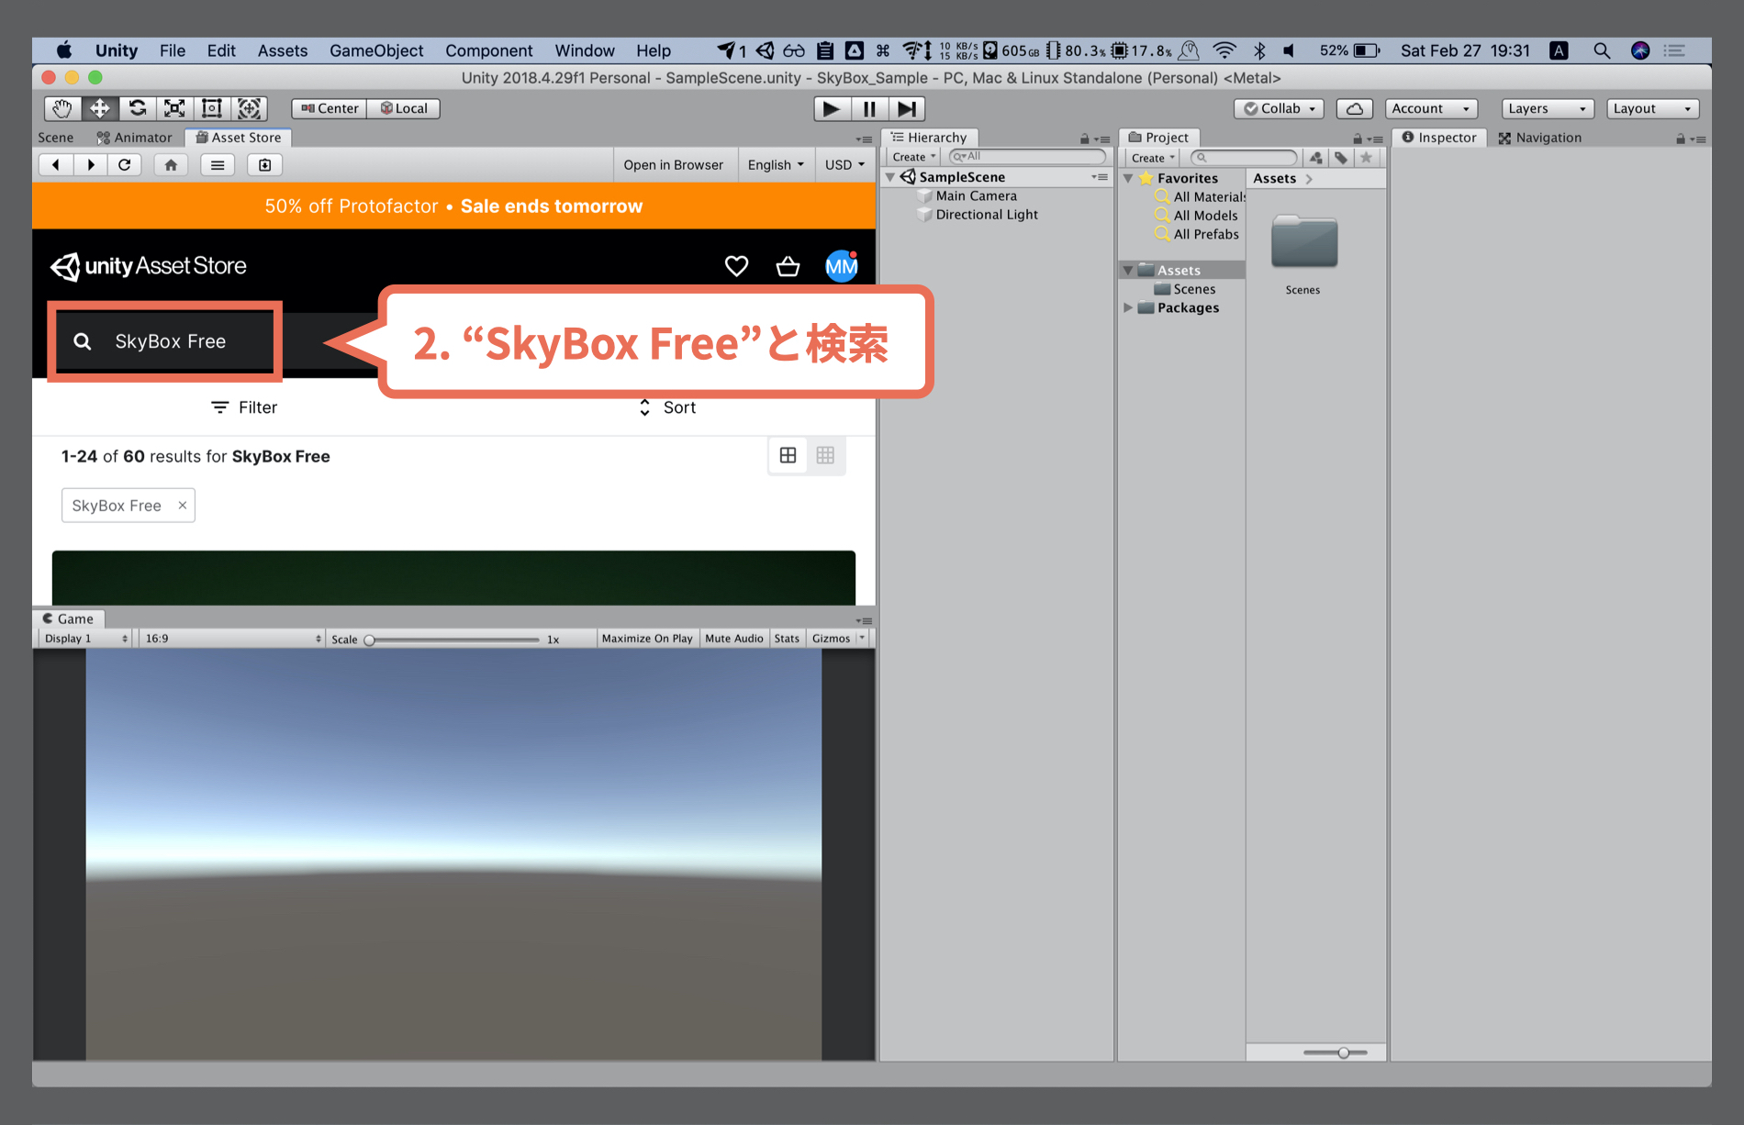The image size is (1744, 1125).
Task: Select the Rect tool
Action: click(x=212, y=108)
